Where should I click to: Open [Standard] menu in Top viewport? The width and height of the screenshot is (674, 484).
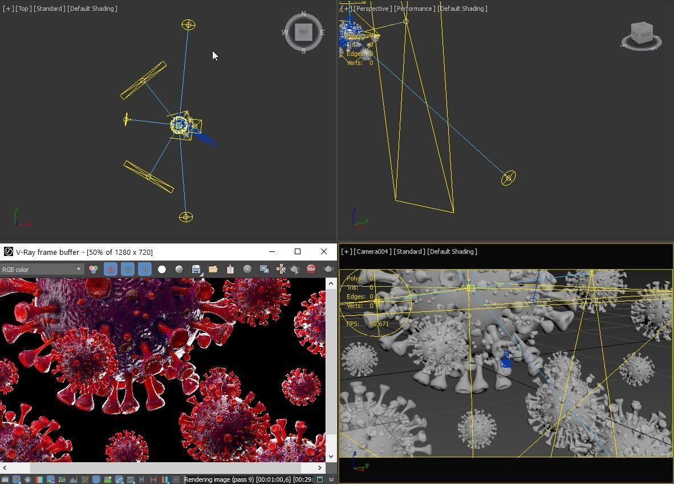(x=50, y=9)
